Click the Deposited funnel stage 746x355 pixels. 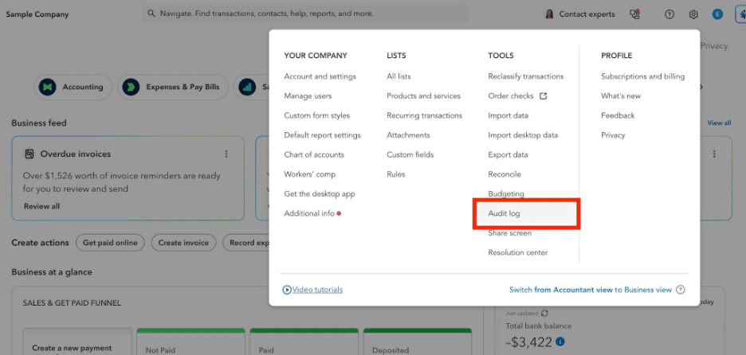coord(418,341)
